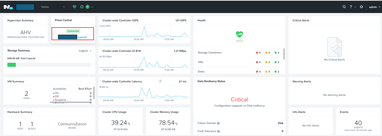
Task: Open the Disks health row
Action: [x=239, y=72]
